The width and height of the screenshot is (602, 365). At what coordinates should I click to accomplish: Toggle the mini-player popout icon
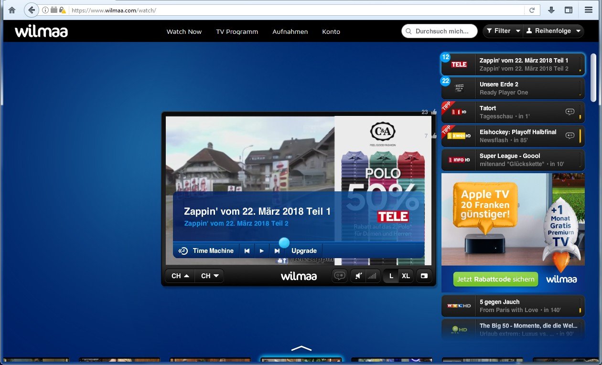point(423,276)
